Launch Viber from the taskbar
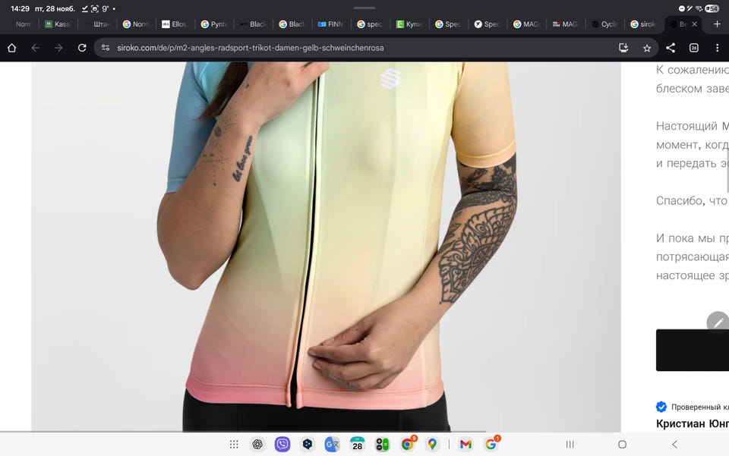The width and height of the screenshot is (729, 456). (x=282, y=445)
